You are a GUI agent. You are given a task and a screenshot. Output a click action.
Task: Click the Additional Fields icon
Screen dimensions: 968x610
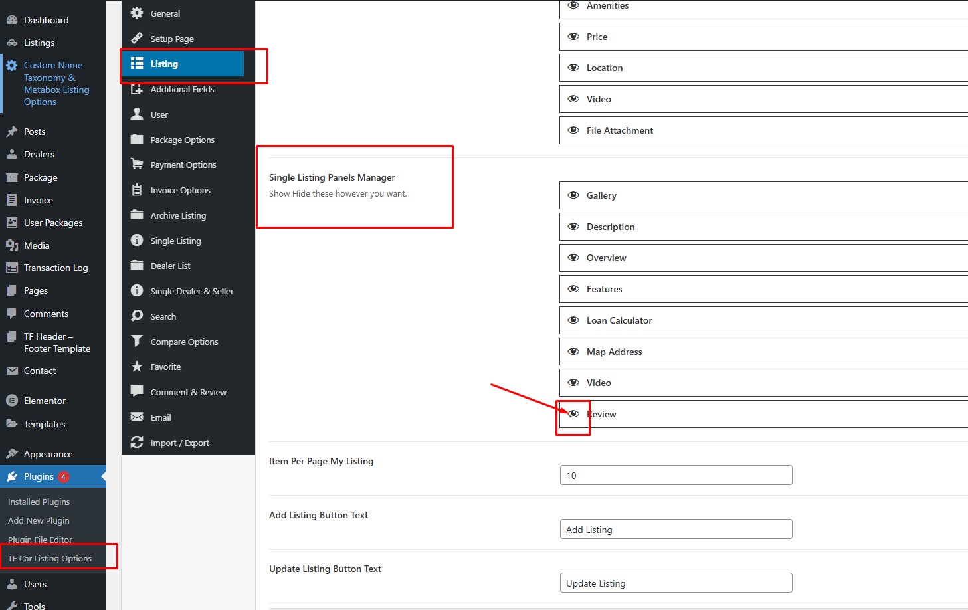coord(137,88)
